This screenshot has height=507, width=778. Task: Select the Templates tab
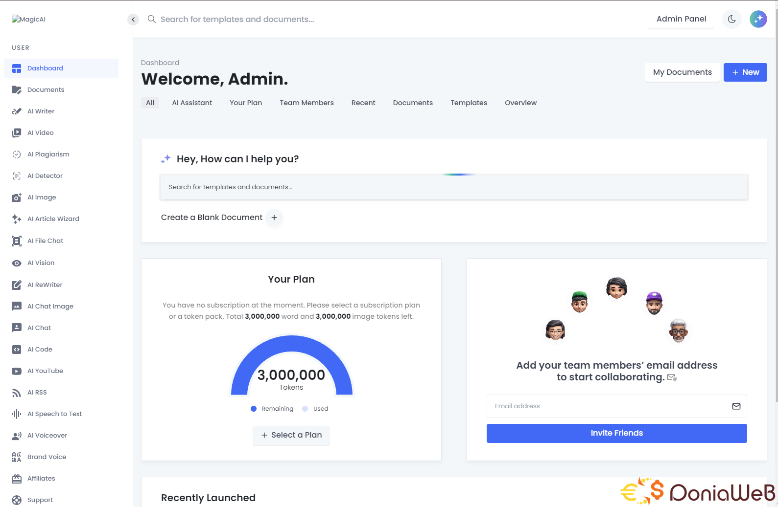coord(469,103)
